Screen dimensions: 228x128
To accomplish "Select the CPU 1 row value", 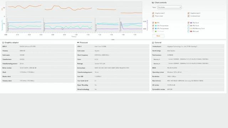I will (100, 47).
